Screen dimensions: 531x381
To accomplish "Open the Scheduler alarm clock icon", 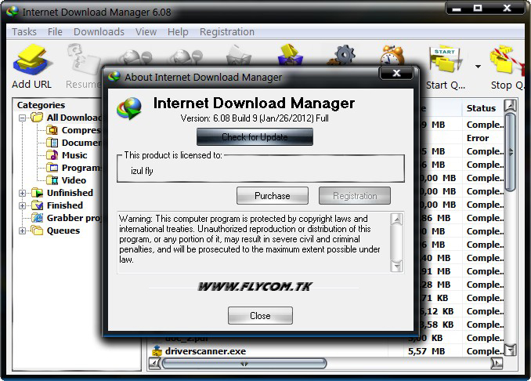I will (x=392, y=55).
